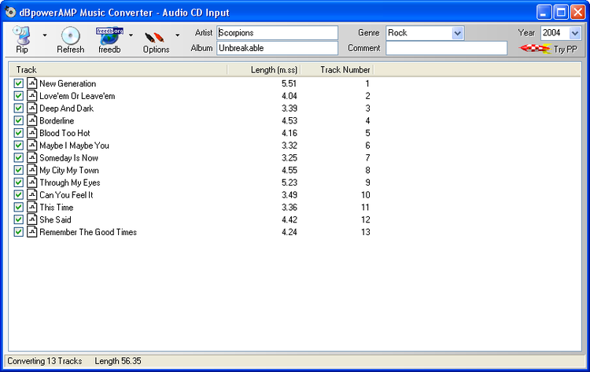Click dBpowerAMP title bar app icon
The image size is (590, 372).
click(10, 12)
